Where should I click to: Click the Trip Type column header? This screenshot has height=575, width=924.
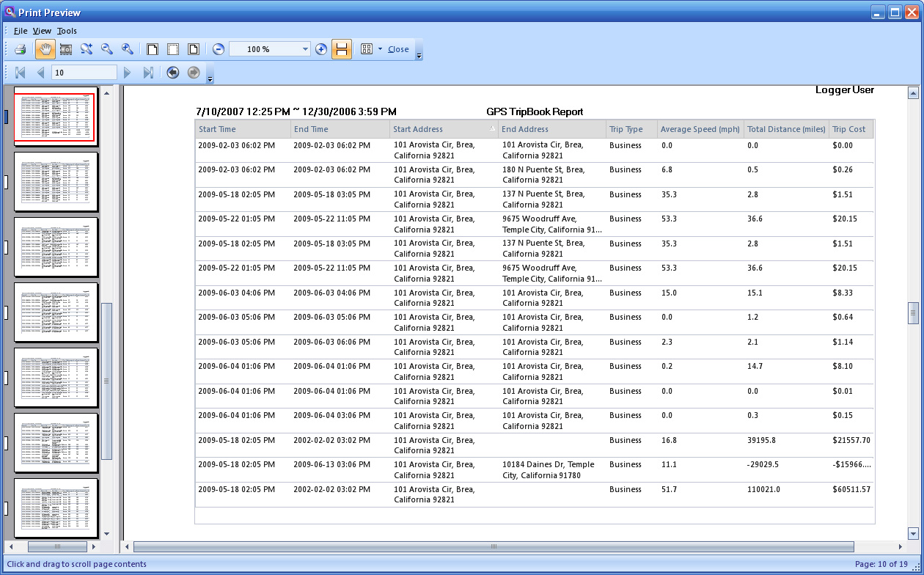[631, 129]
